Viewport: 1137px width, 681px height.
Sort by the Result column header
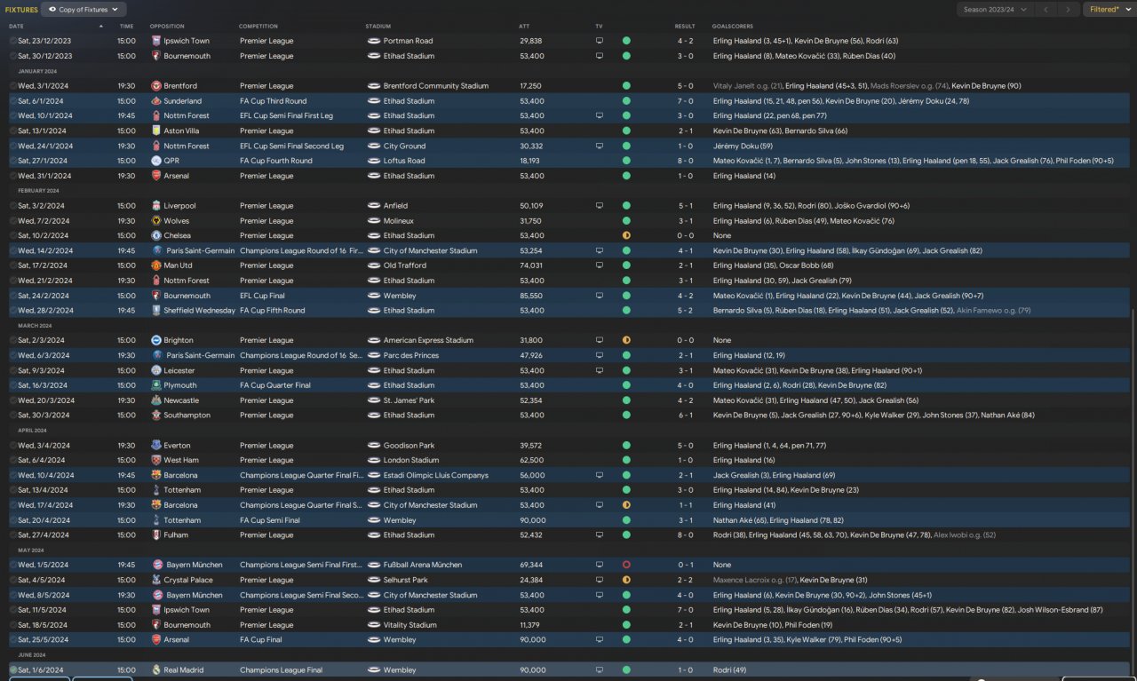point(685,27)
